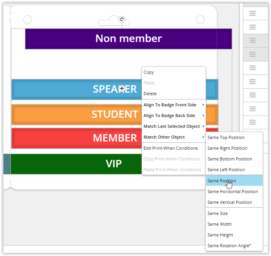Pick Same Rotation Angle option
The width and height of the screenshot is (271, 256).
tap(229, 246)
